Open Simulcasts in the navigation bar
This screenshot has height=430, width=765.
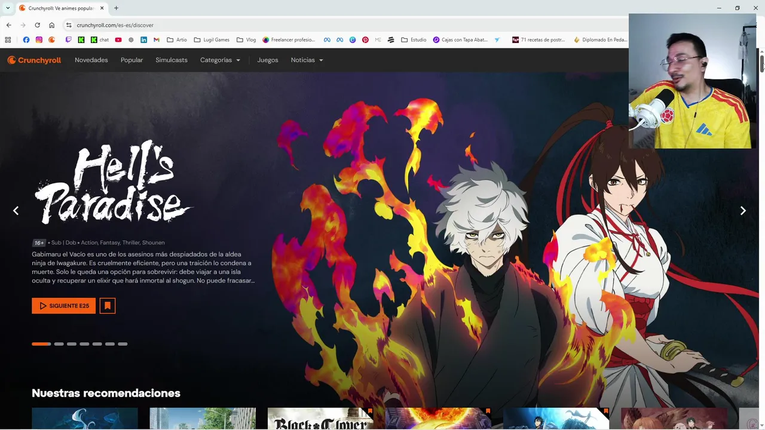(x=172, y=60)
